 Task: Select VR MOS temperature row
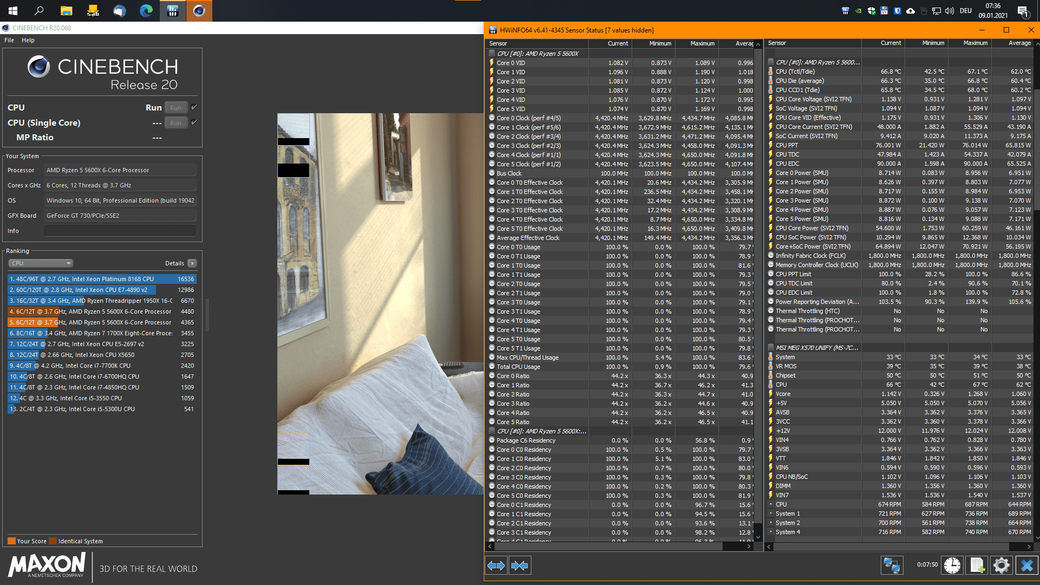point(899,366)
